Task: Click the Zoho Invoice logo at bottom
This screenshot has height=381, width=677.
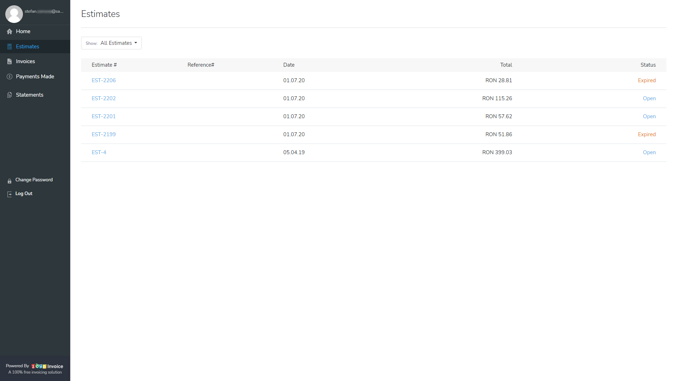Action: 39,366
